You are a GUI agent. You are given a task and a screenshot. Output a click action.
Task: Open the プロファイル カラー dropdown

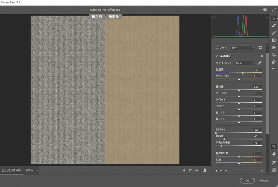pyautogui.click(x=243, y=48)
